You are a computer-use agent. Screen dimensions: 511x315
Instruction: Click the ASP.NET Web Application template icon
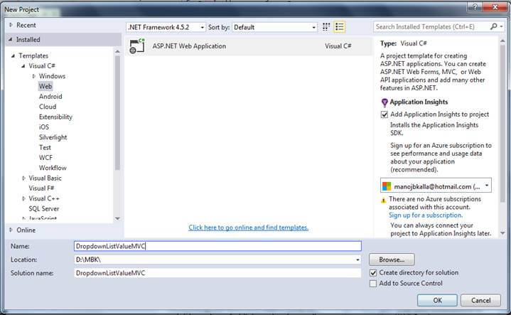coord(137,46)
